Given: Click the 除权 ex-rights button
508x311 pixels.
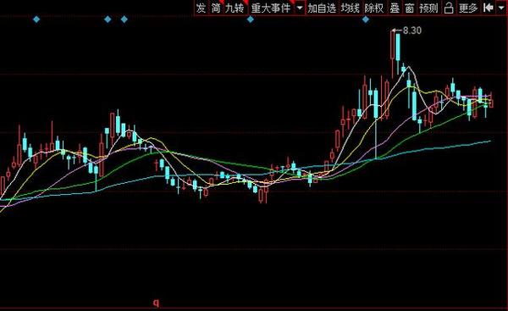Looking at the screenshot, I should (374, 8).
